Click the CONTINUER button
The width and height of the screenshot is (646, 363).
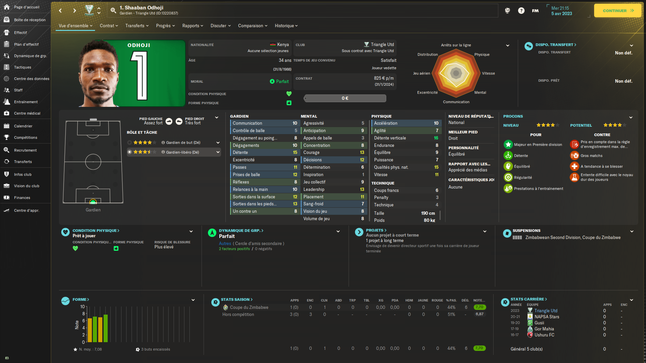click(618, 11)
